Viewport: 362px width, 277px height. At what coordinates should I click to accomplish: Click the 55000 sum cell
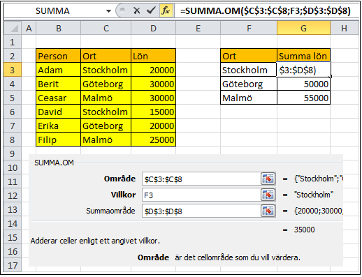tap(303, 98)
